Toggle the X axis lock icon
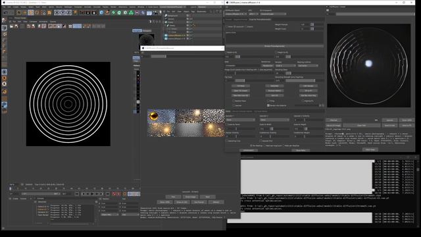The image size is (421, 237). coord(57,13)
